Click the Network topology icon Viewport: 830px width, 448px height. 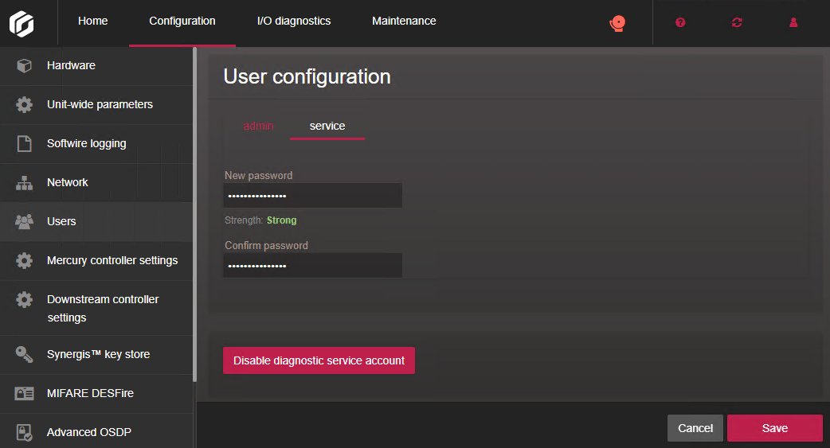click(24, 182)
